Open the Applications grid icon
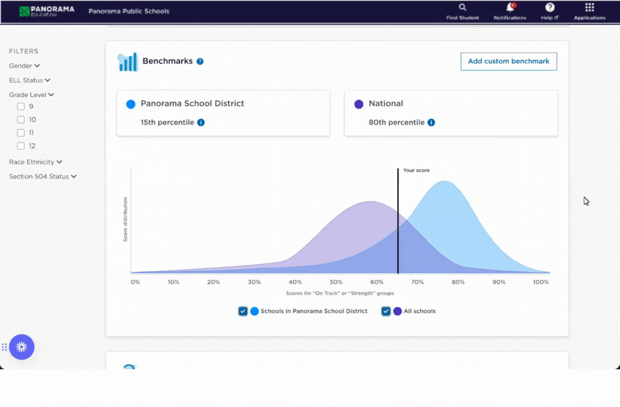This screenshot has width=620, height=407. pyautogui.click(x=589, y=8)
